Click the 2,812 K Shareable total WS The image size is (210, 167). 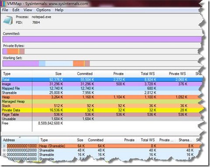tap(150, 93)
